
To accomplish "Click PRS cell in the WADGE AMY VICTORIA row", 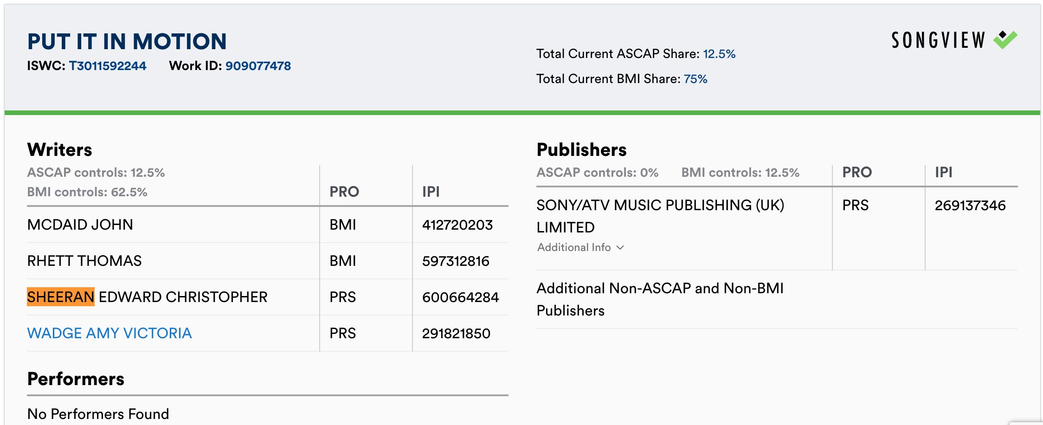I will [343, 334].
